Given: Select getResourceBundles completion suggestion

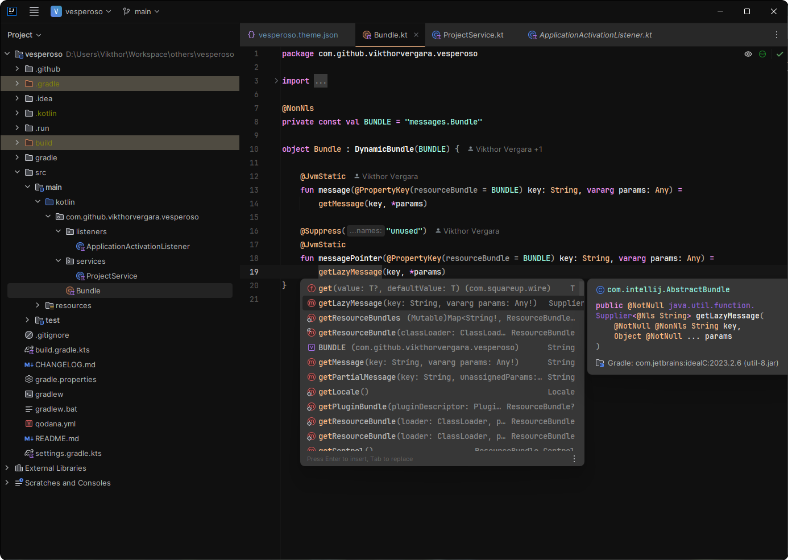Looking at the screenshot, I should pyautogui.click(x=442, y=318).
